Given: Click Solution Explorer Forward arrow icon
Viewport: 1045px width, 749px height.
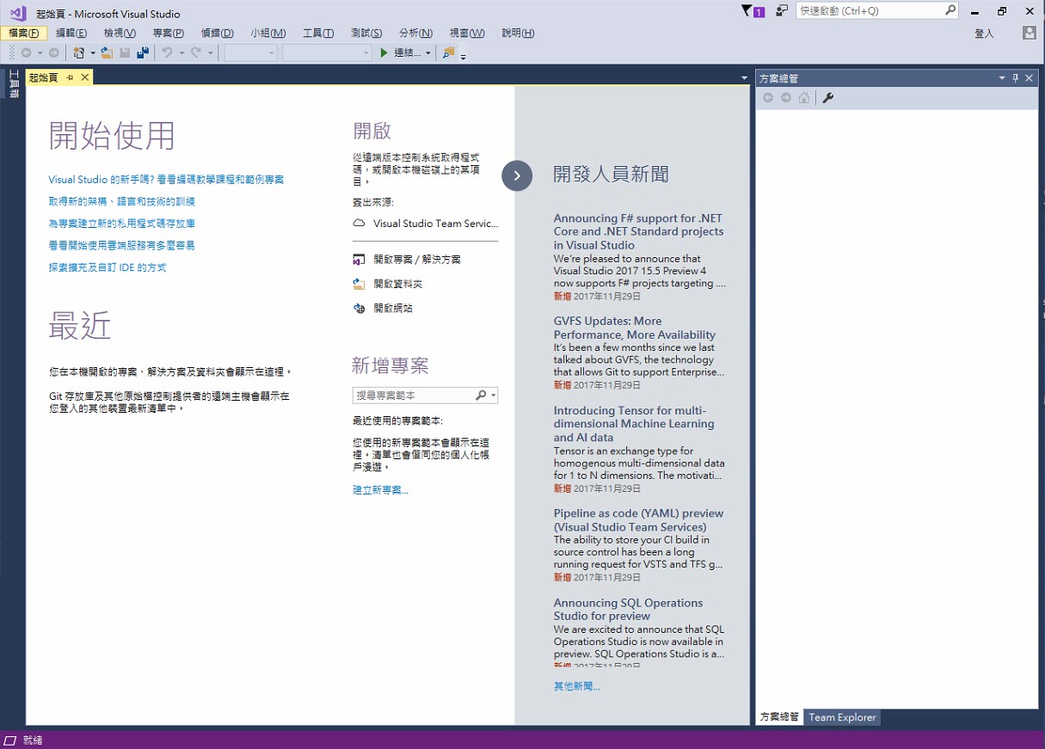Looking at the screenshot, I should (x=786, y=98).
